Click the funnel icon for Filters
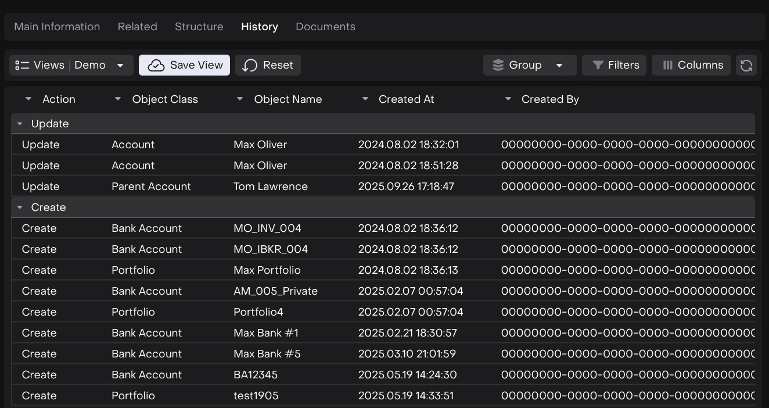The image size is (769, 408). 598,65
